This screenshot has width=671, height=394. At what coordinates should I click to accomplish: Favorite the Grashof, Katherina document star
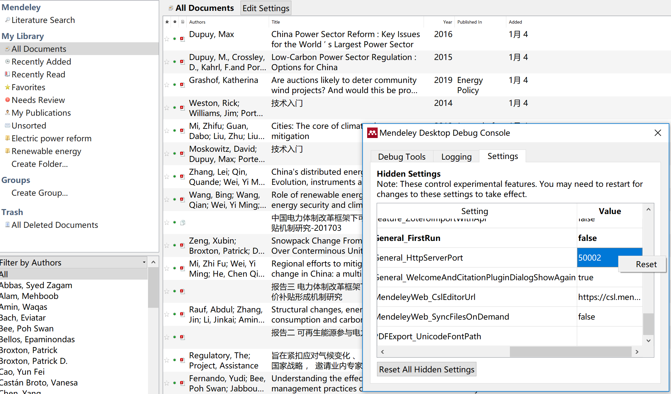tap(167, 85)
